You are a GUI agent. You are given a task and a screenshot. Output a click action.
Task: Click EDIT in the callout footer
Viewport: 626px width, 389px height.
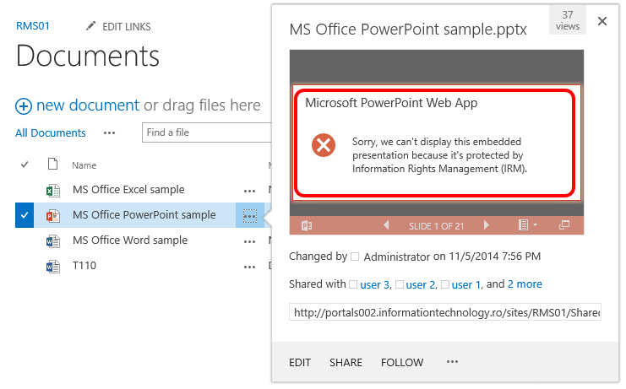pos(300,363)
